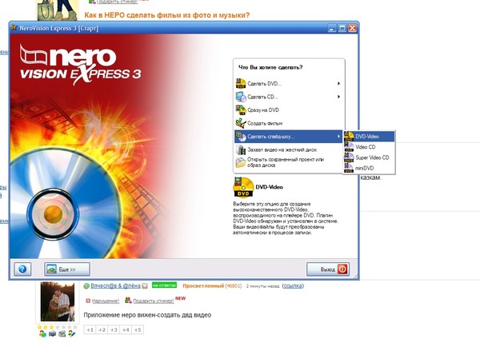
Task: Click the Выход exit button
Action: tap(328, 269)
